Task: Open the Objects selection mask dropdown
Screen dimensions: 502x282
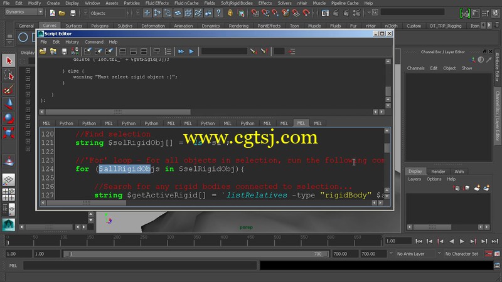Action: (x=85, y=13)
